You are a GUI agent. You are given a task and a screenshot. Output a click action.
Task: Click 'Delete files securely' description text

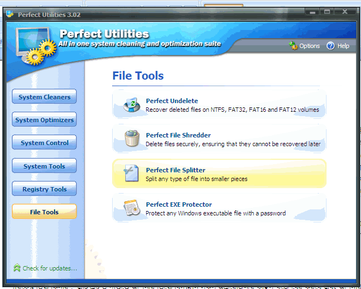point(233,144)
